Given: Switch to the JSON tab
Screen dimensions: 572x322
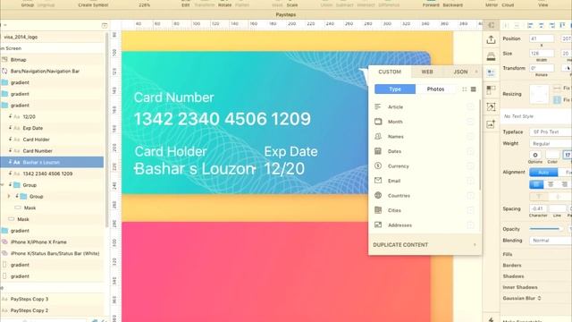Looking at the screenshot, I should (460, 72).
